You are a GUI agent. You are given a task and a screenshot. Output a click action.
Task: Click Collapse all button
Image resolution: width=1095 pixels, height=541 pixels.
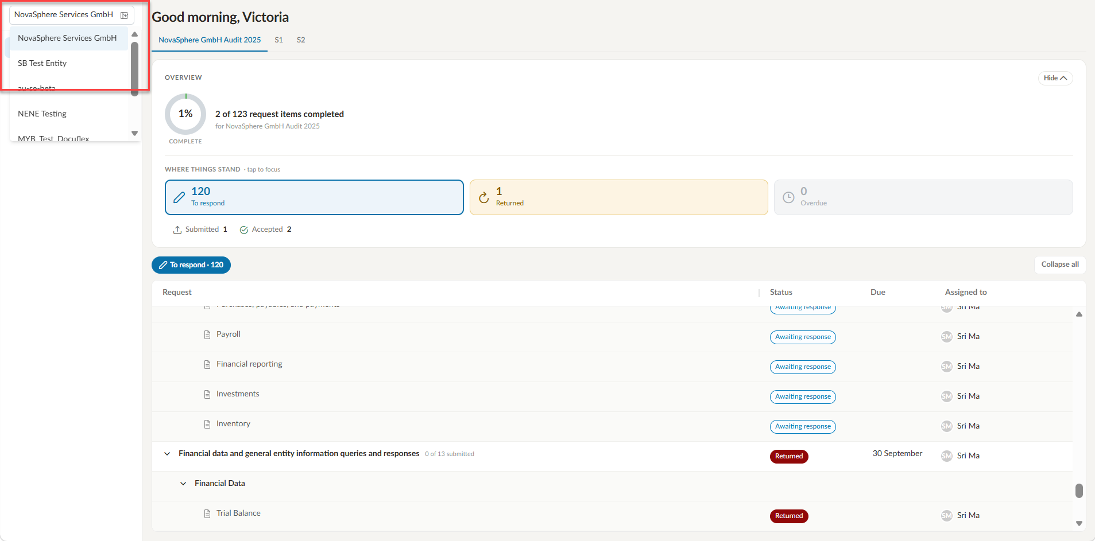[1060, 264]
